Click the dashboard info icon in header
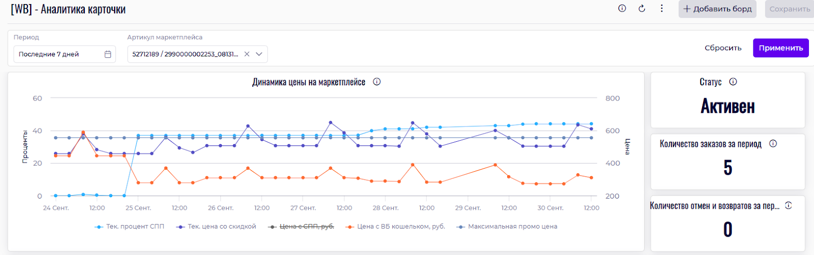The width and height of the screenshot is (814, 255). (x=622, y=9)
